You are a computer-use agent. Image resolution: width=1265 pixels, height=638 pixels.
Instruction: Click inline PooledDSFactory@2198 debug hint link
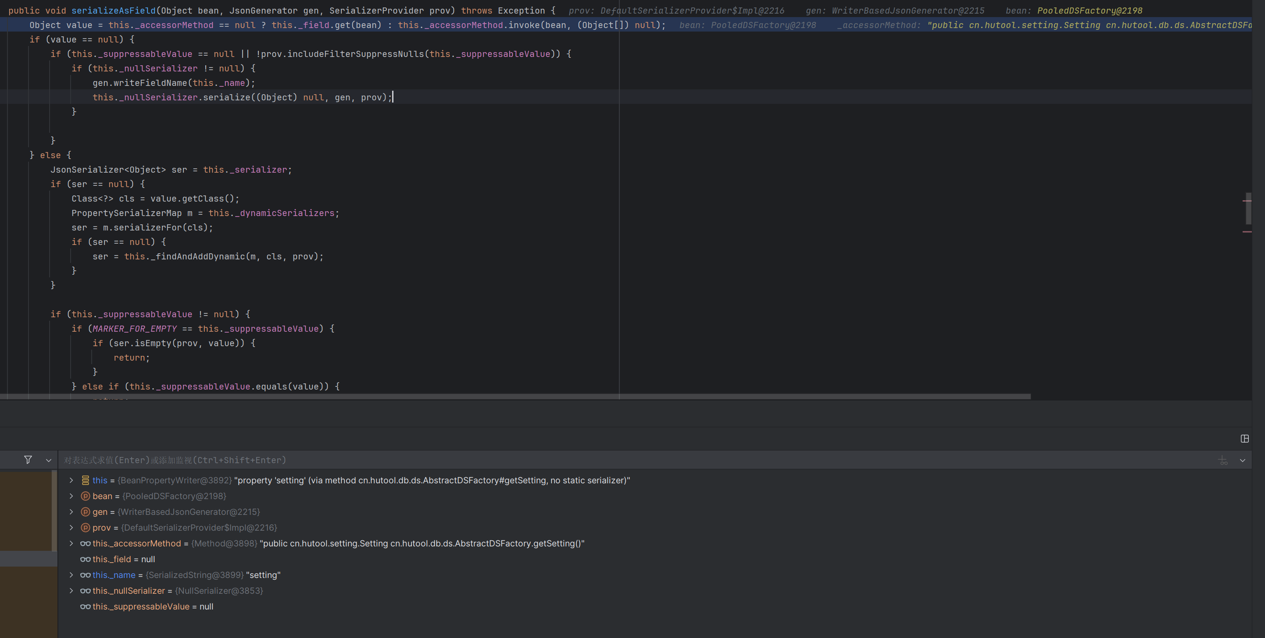1089,11
